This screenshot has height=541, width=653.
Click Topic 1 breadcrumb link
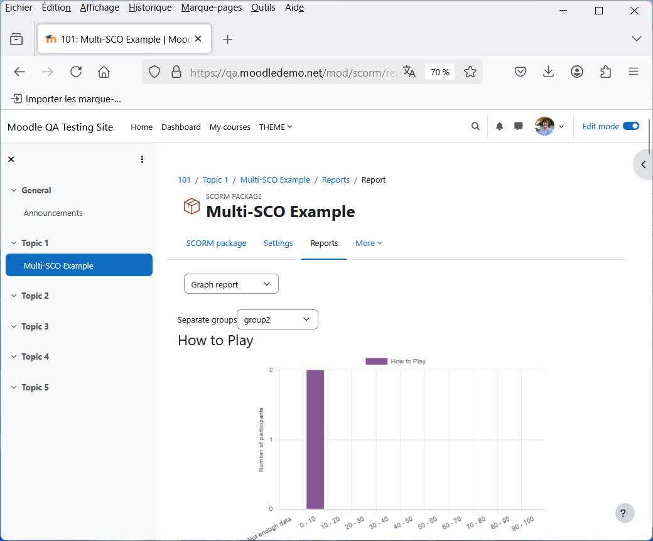215,179
